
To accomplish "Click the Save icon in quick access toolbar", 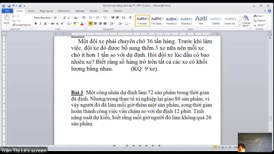I will 9,6.
